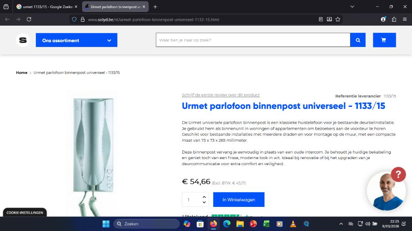Expand the Ons assortiment dropdown
The image size is (412, 231).
point(76,40)
